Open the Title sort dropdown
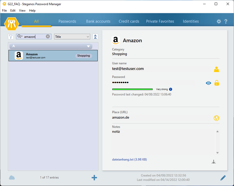The height and width of the screenshot is (186, 234). coord(72,37)
